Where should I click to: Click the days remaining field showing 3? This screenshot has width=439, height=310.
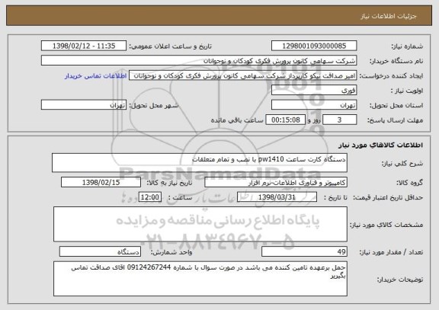pyautogui.click(x=340, y=120)
